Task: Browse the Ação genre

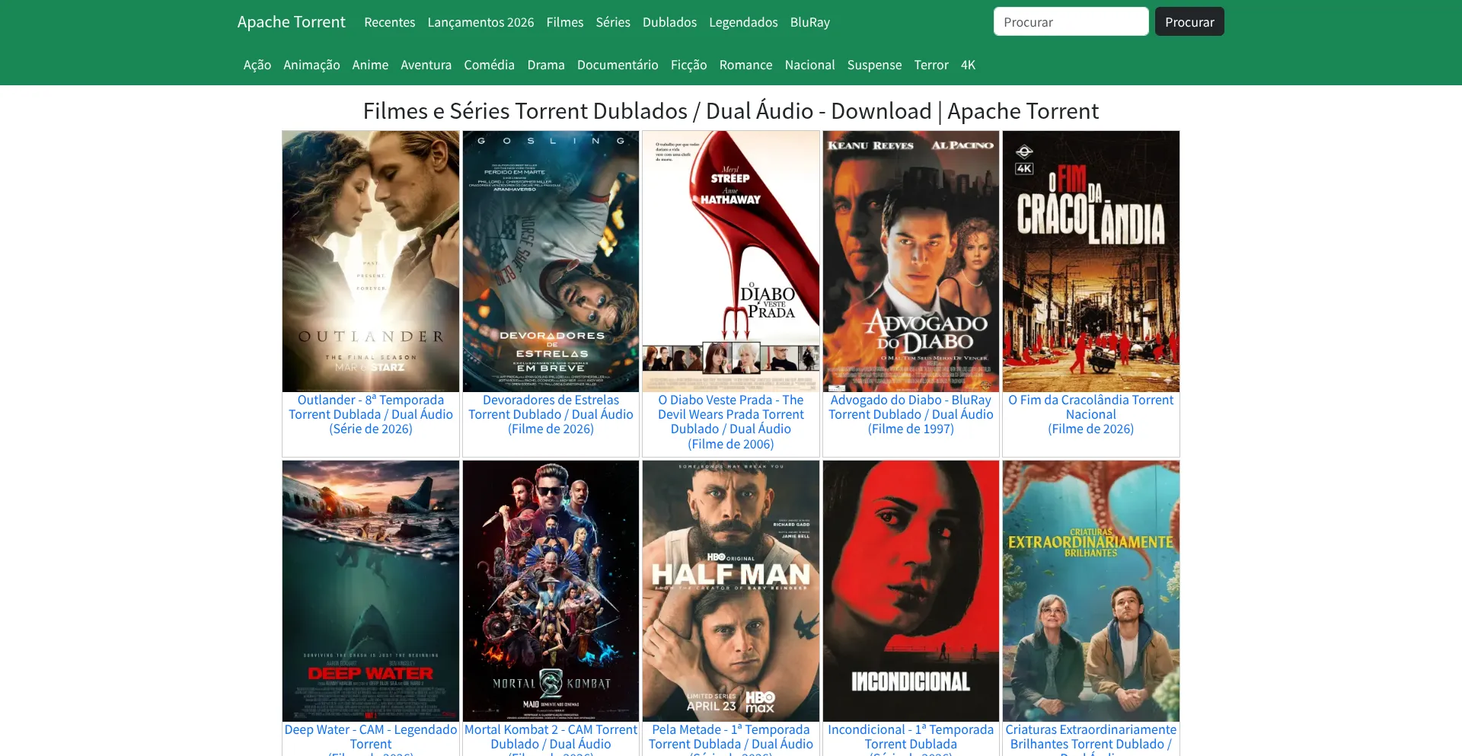Action: [257, 65]
